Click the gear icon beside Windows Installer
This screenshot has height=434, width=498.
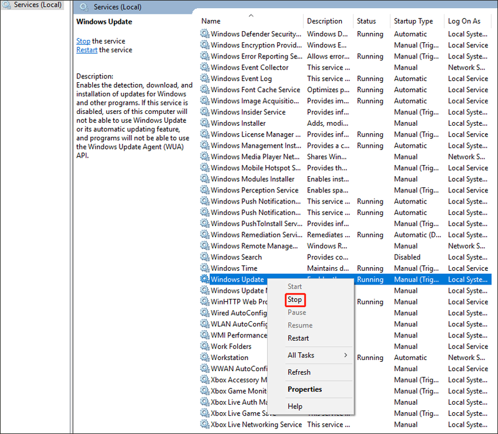tap(205, 123)
